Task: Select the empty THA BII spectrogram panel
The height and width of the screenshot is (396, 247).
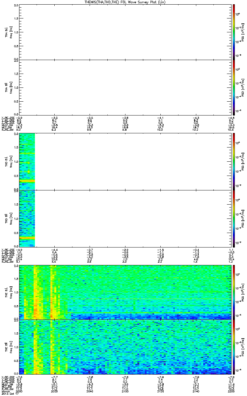Action: coord(124,87)
